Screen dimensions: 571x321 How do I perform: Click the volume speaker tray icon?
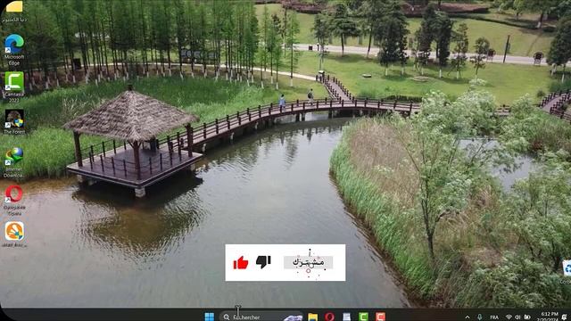(x=517, y=317)
